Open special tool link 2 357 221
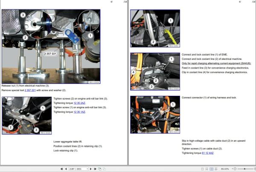 [30, 90]
